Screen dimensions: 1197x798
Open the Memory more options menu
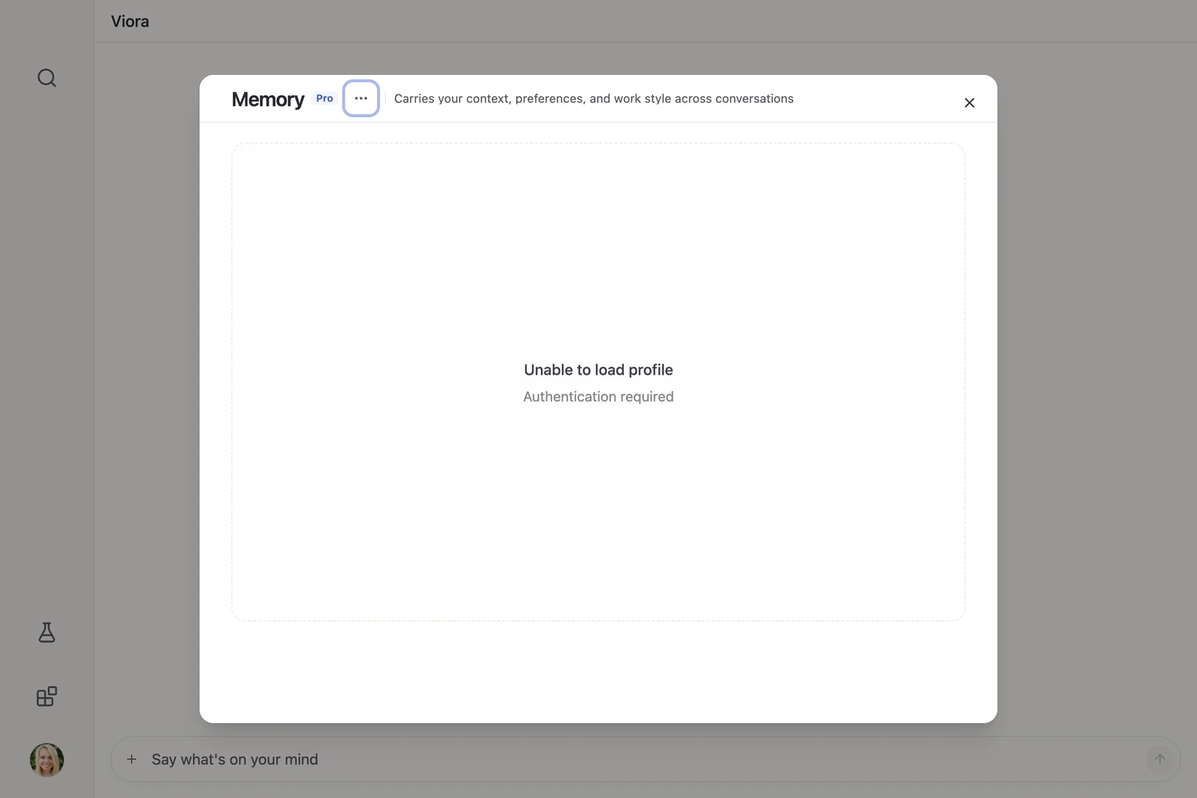(x=361, y=98)
